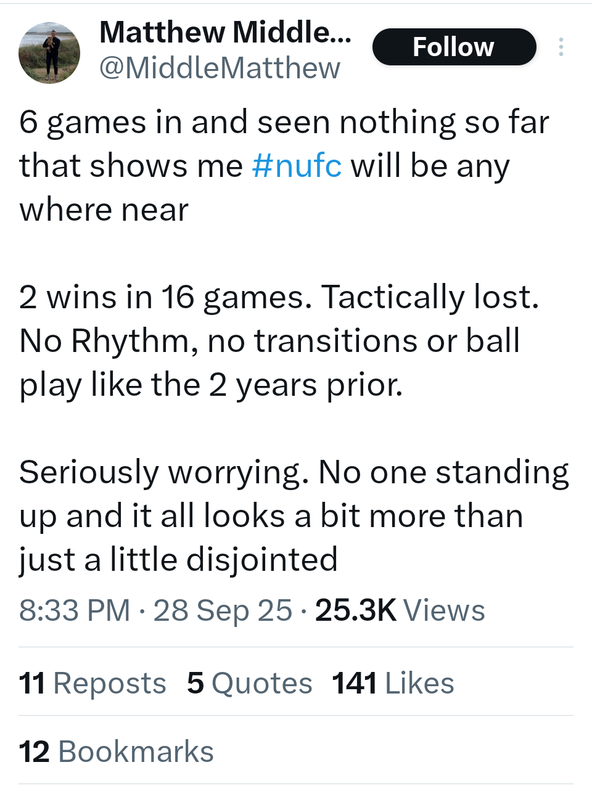
Task: Click the 8:33 PM timestamp
Action: click(x=75, y=610)
